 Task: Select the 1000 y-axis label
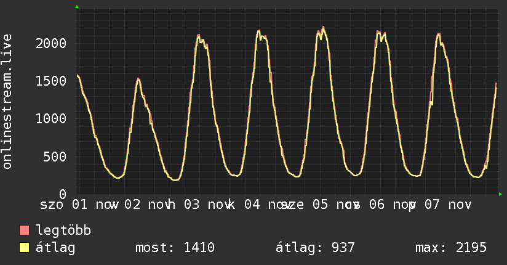point(50,118)
